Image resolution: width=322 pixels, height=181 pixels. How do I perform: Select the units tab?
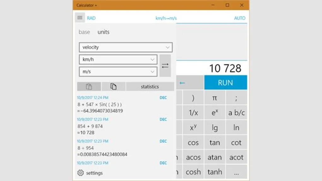(x=104, y=32)
